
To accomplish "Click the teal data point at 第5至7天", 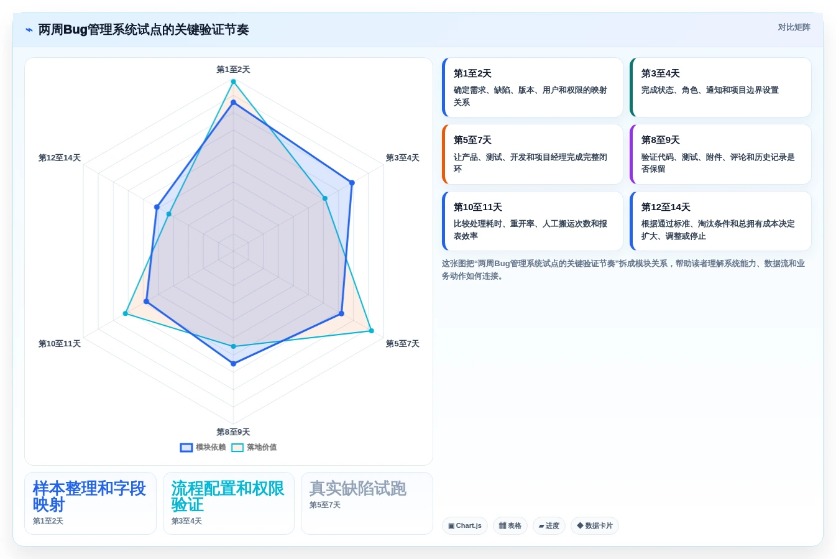I will point(372,331).
